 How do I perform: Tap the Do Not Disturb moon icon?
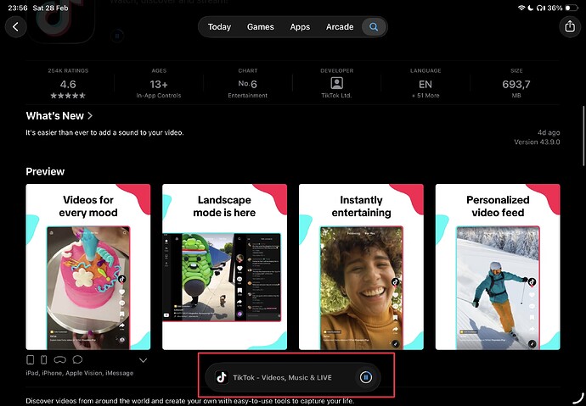click(531, 8)
